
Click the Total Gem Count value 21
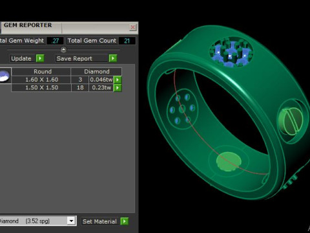click(127, 41)
